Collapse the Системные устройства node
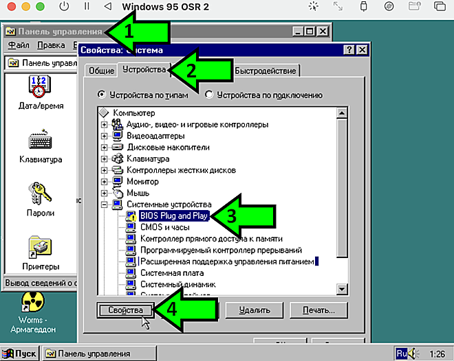 pyautogui.click(x=105, y=205)
